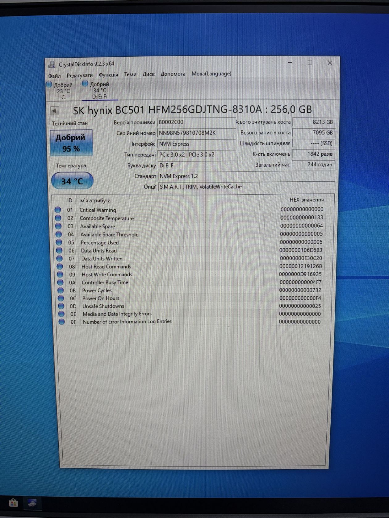
Task: Select the Critical Warning attribute name
Action: [x=98, y=210]
